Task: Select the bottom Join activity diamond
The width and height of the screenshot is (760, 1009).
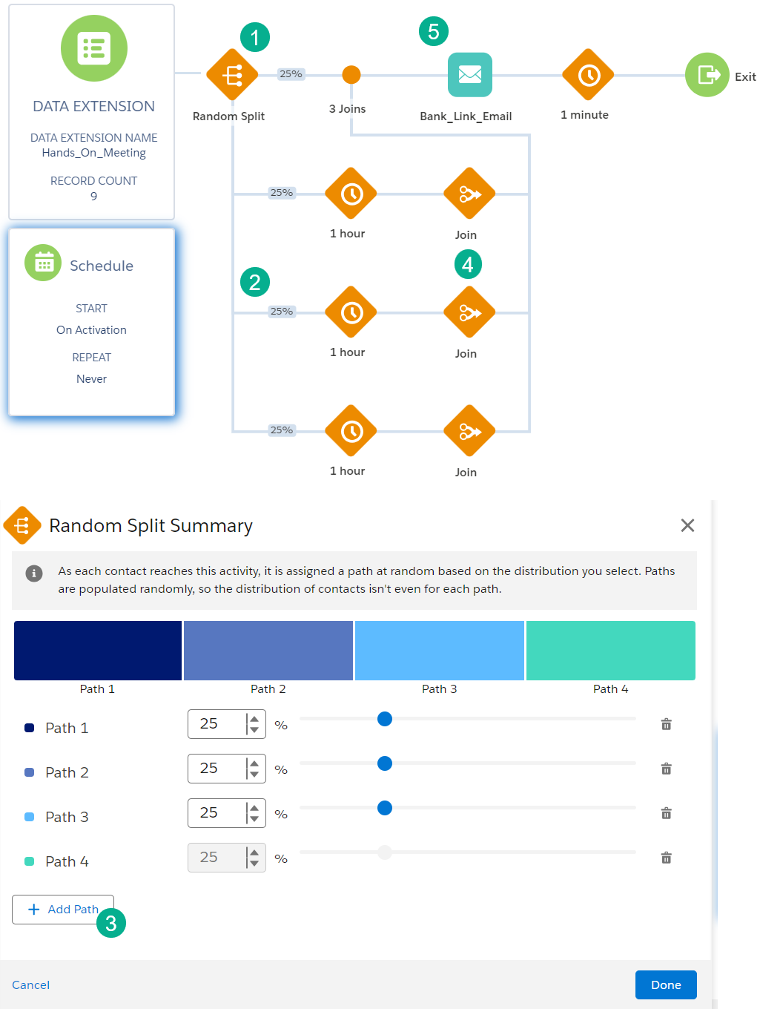Action: click(469, 430)
